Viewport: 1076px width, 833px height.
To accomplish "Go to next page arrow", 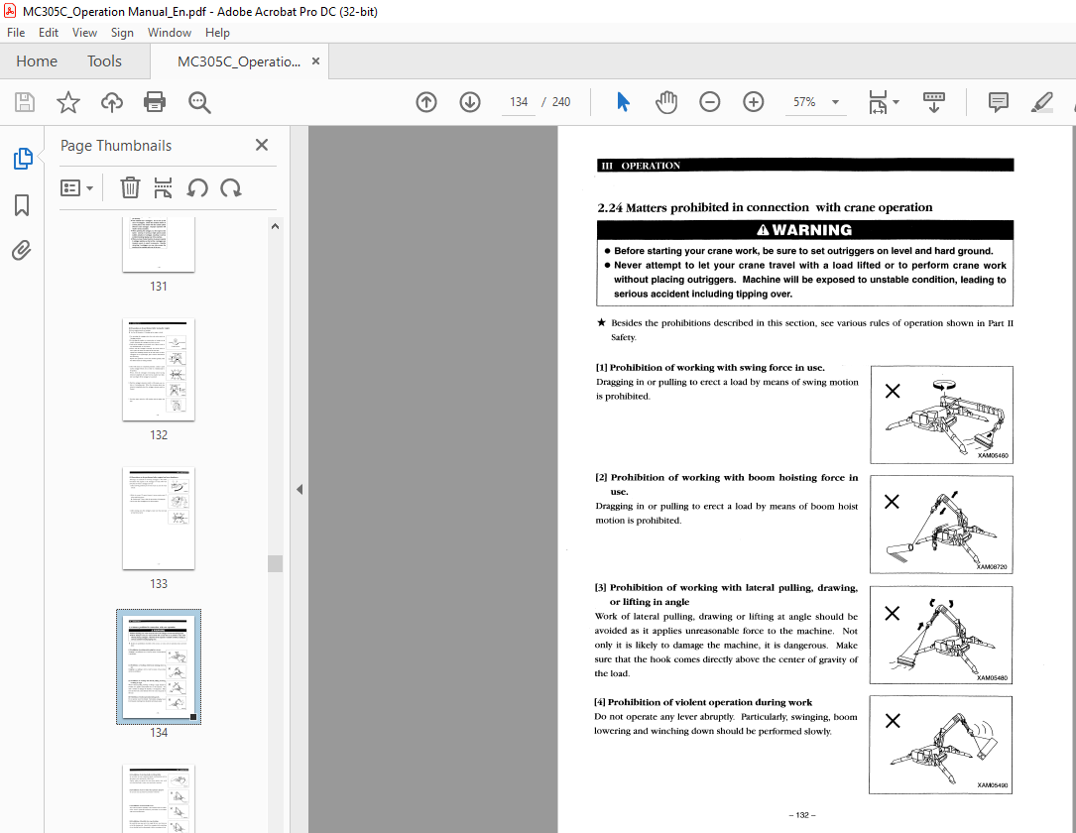I will [470, 102].
